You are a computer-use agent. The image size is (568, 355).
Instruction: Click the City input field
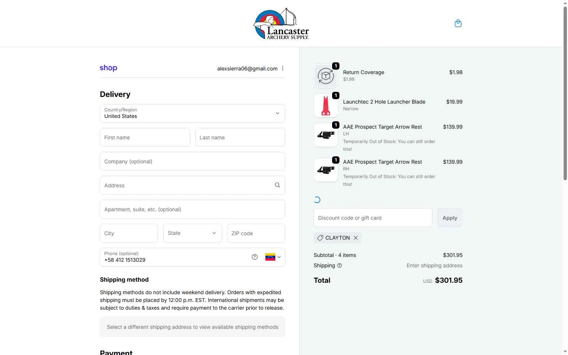pyautogui.click(x=129, y=233)
